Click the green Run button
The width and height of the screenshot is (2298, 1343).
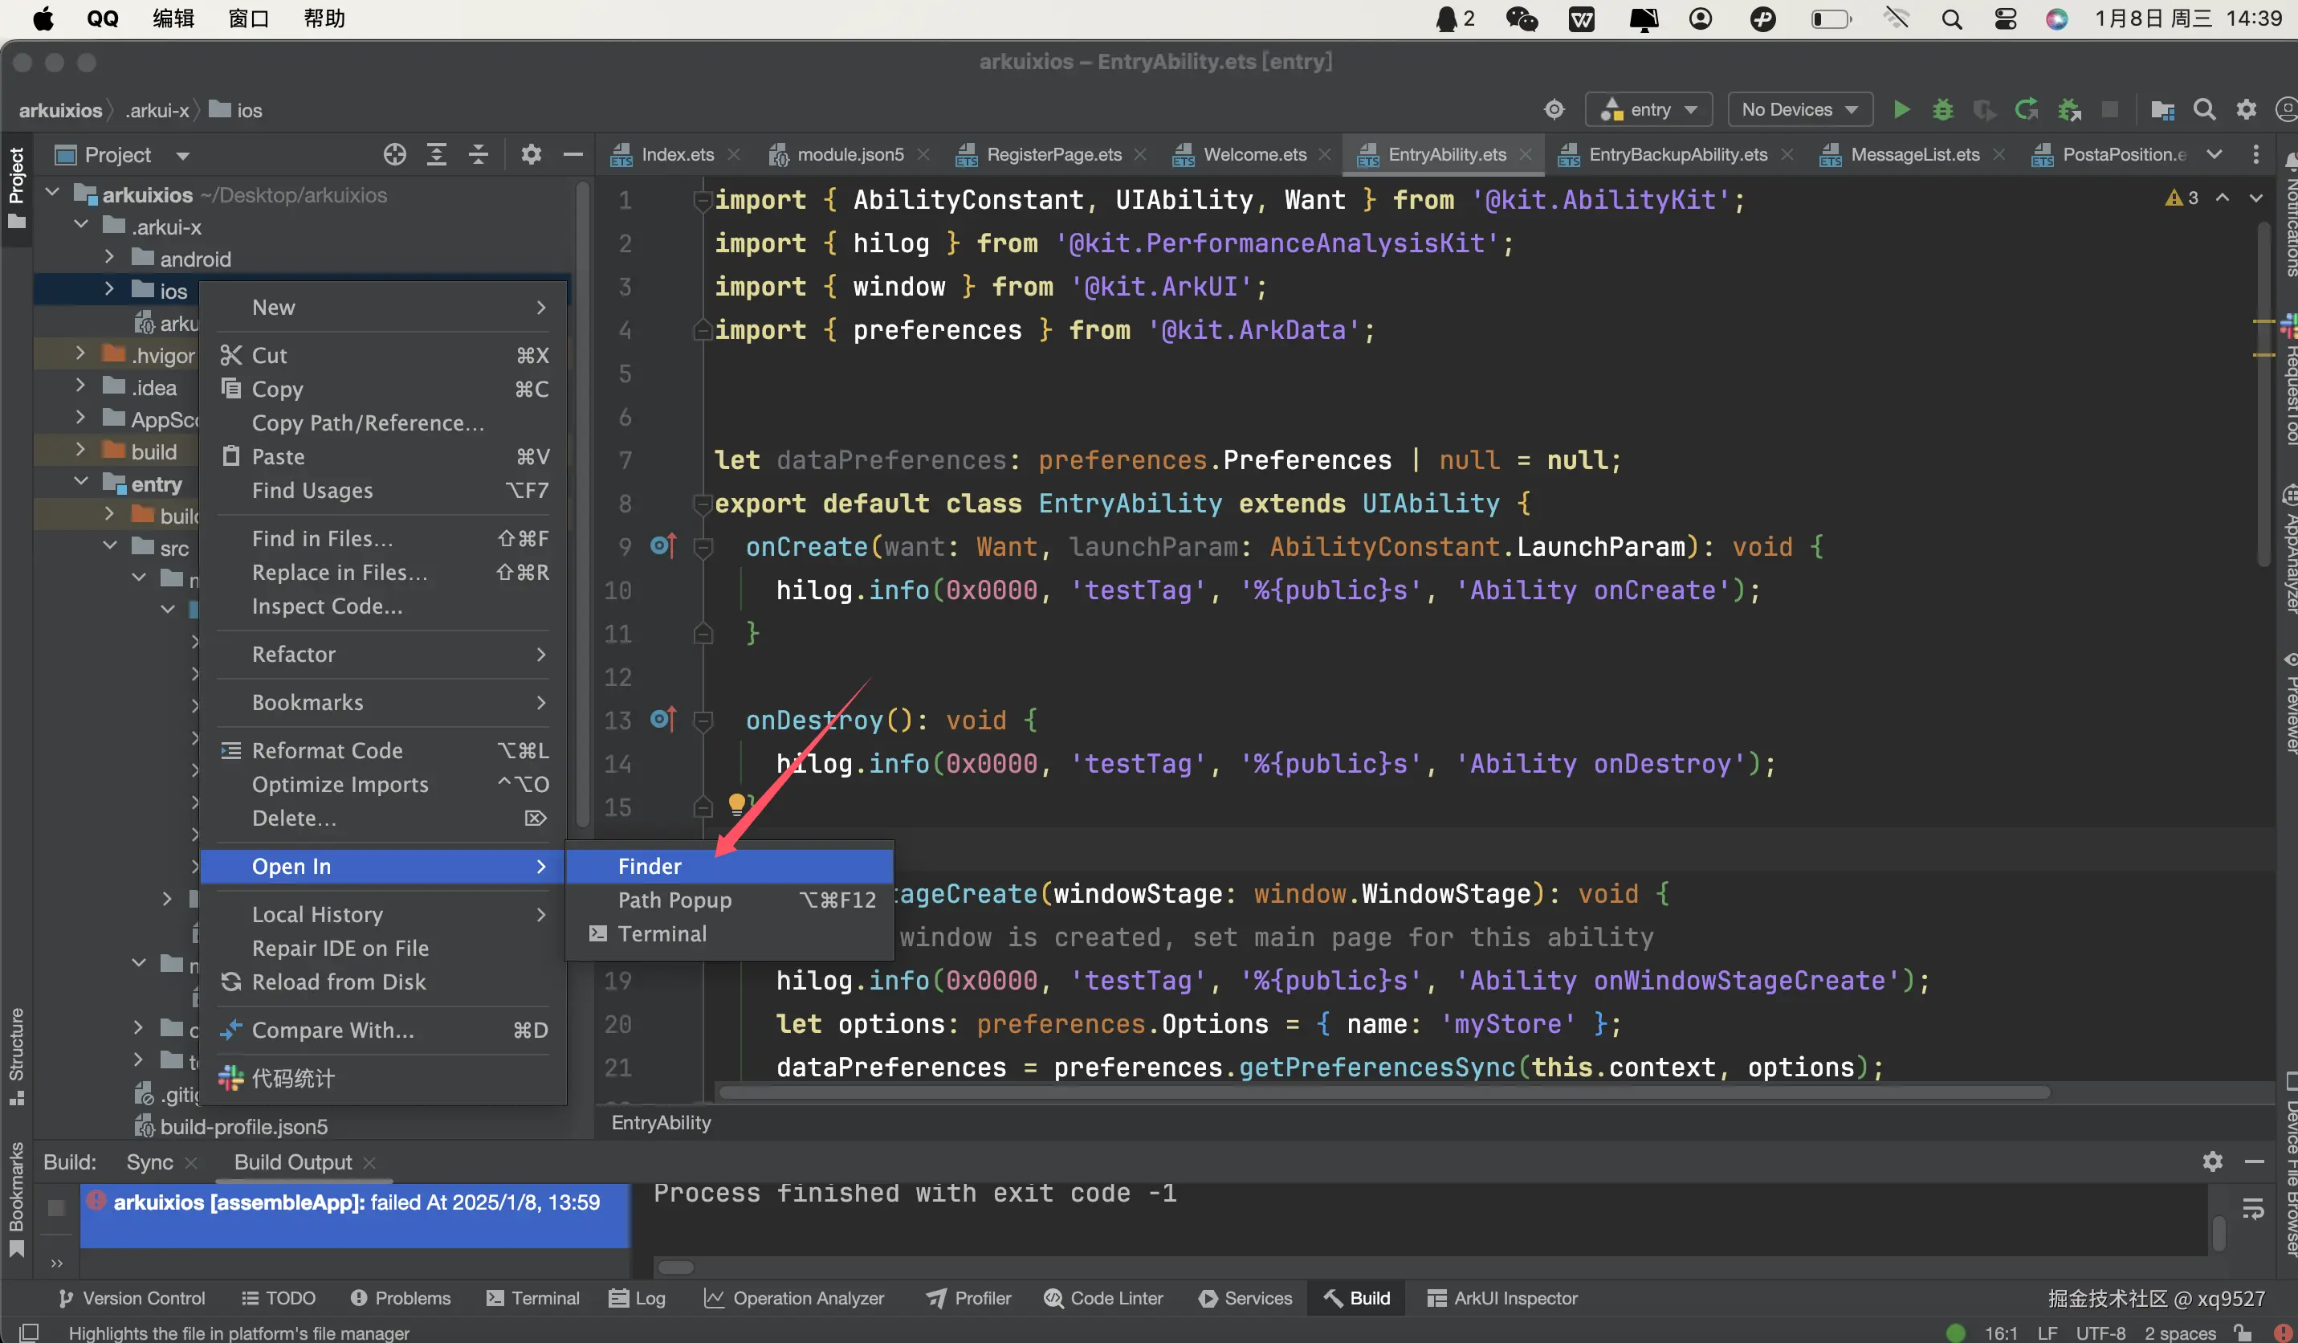[1901, 110]
